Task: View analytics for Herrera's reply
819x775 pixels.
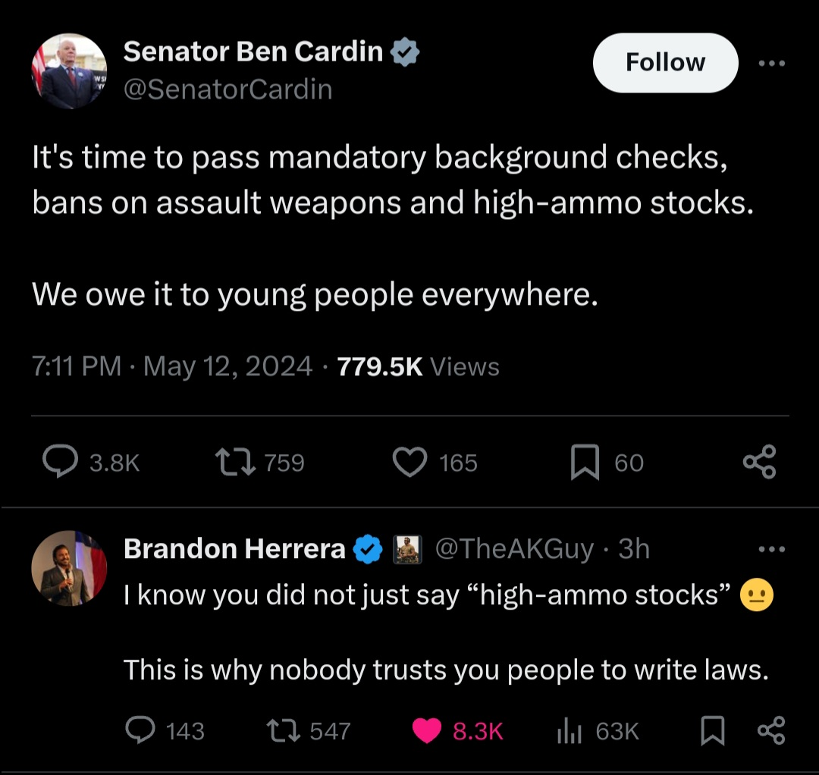Action: (569, 730)
